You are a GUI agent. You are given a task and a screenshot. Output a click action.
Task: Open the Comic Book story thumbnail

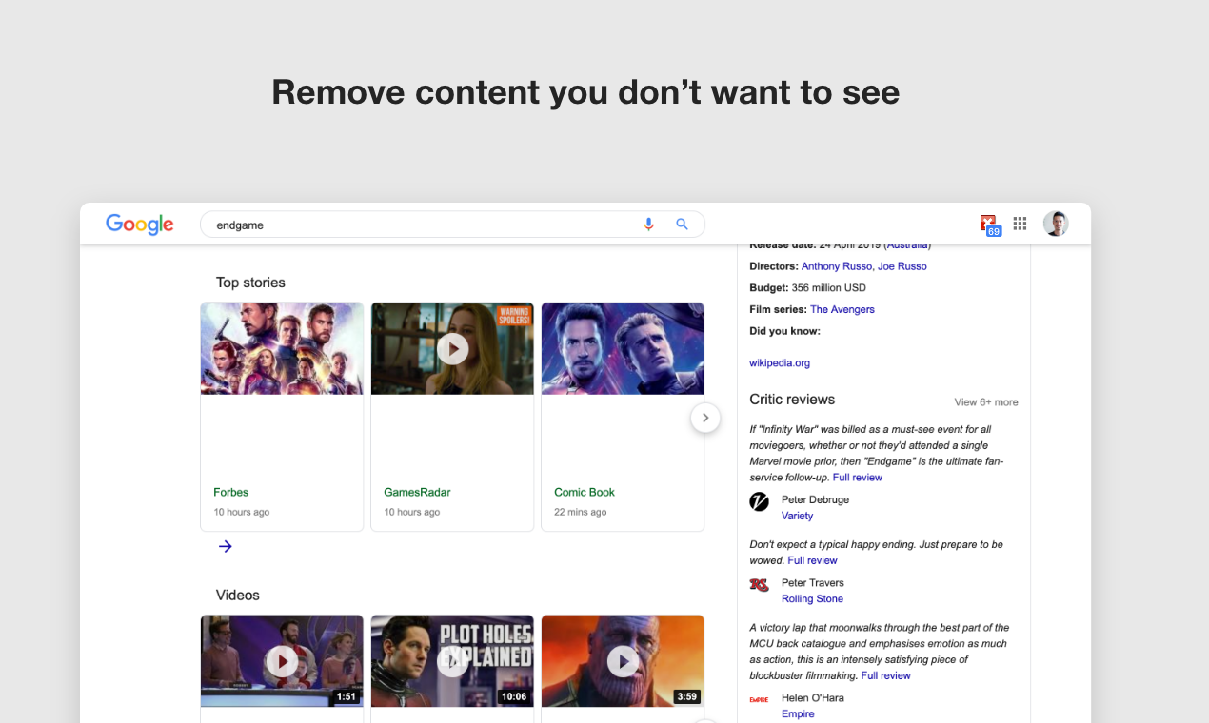coord(623,348)
